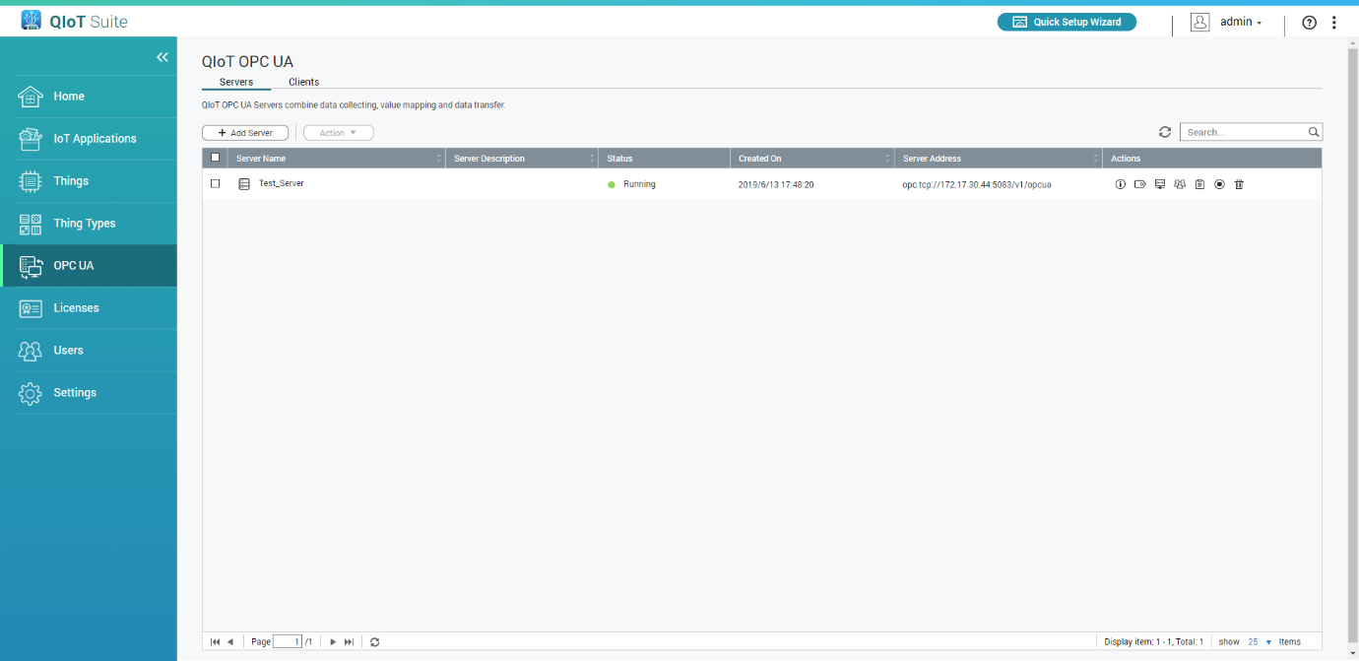This screenshot has height=661, width=1359.
Task: Click the search magnifier icon
Action: [x=1314, y=132]
